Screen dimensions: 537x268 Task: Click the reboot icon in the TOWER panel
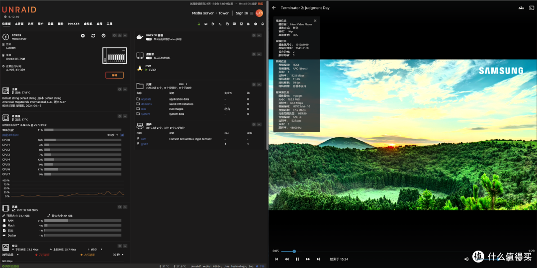(93, 36)
